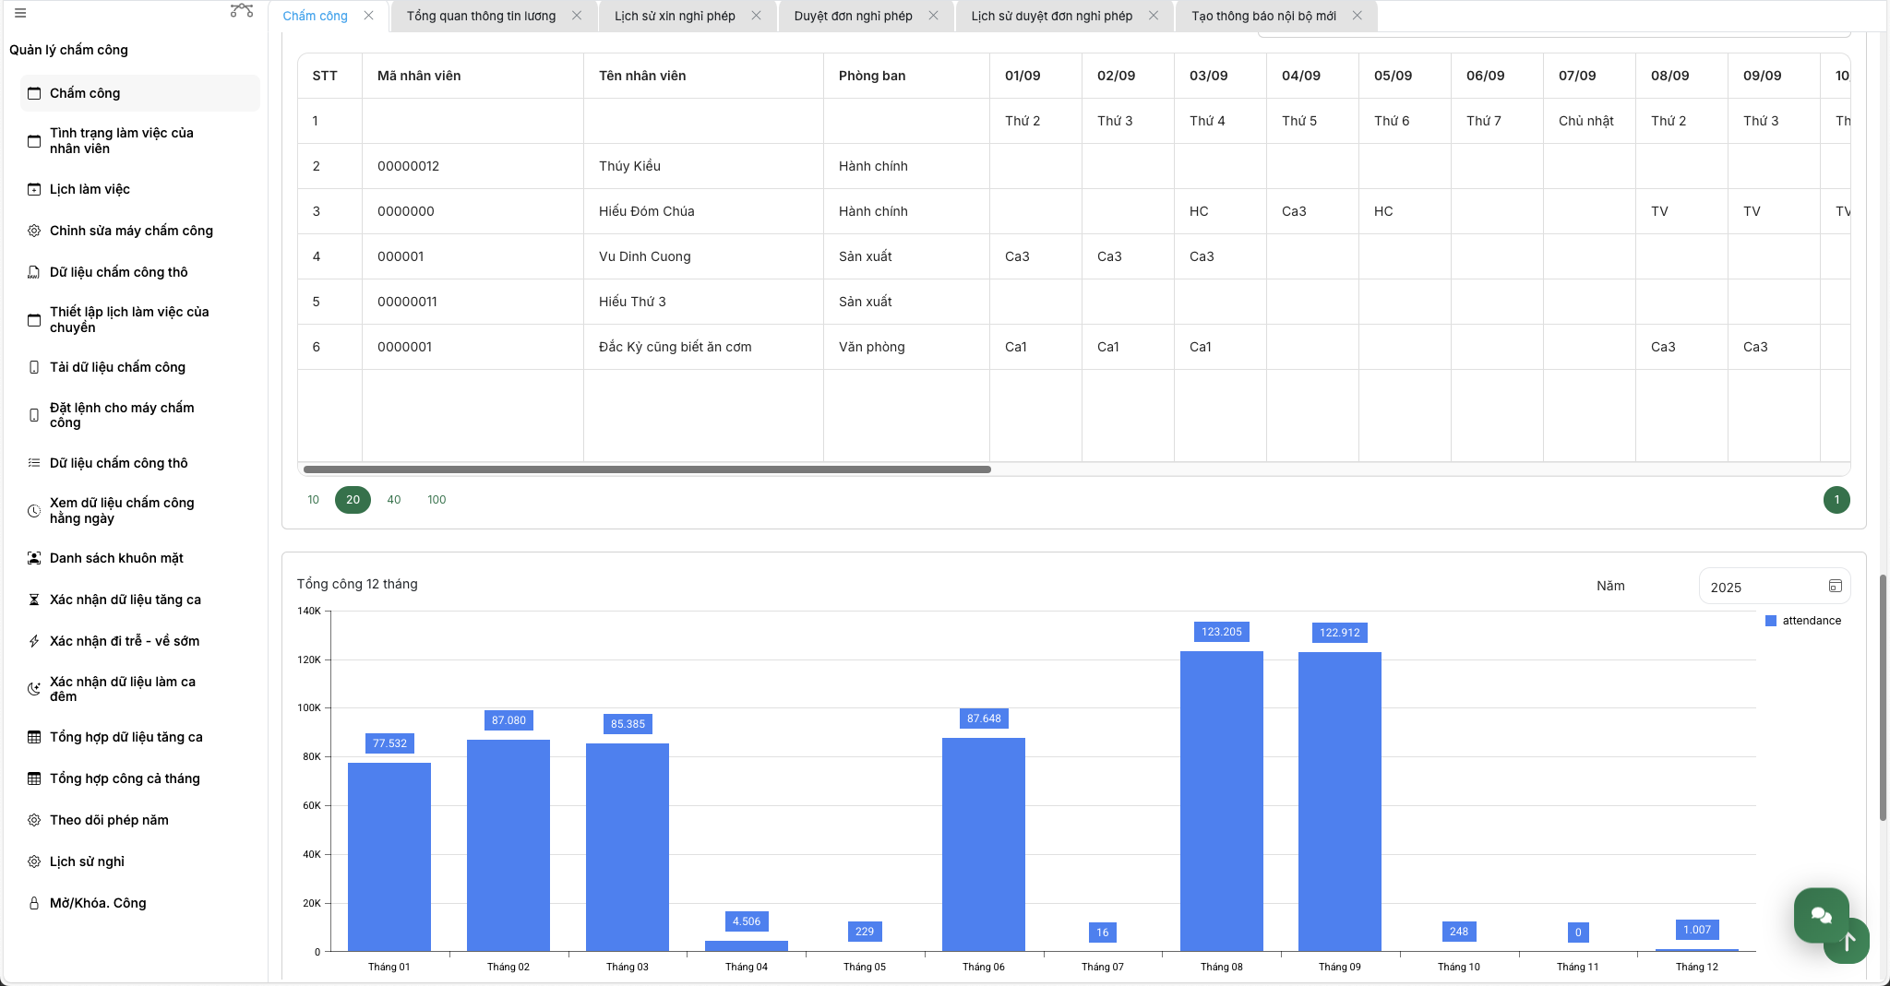The width and height of the screenshot is (1890, 986).
Task: Click the lightning icon for Xác nhận đi trễ - về sớm
Action: coord(34,641)
